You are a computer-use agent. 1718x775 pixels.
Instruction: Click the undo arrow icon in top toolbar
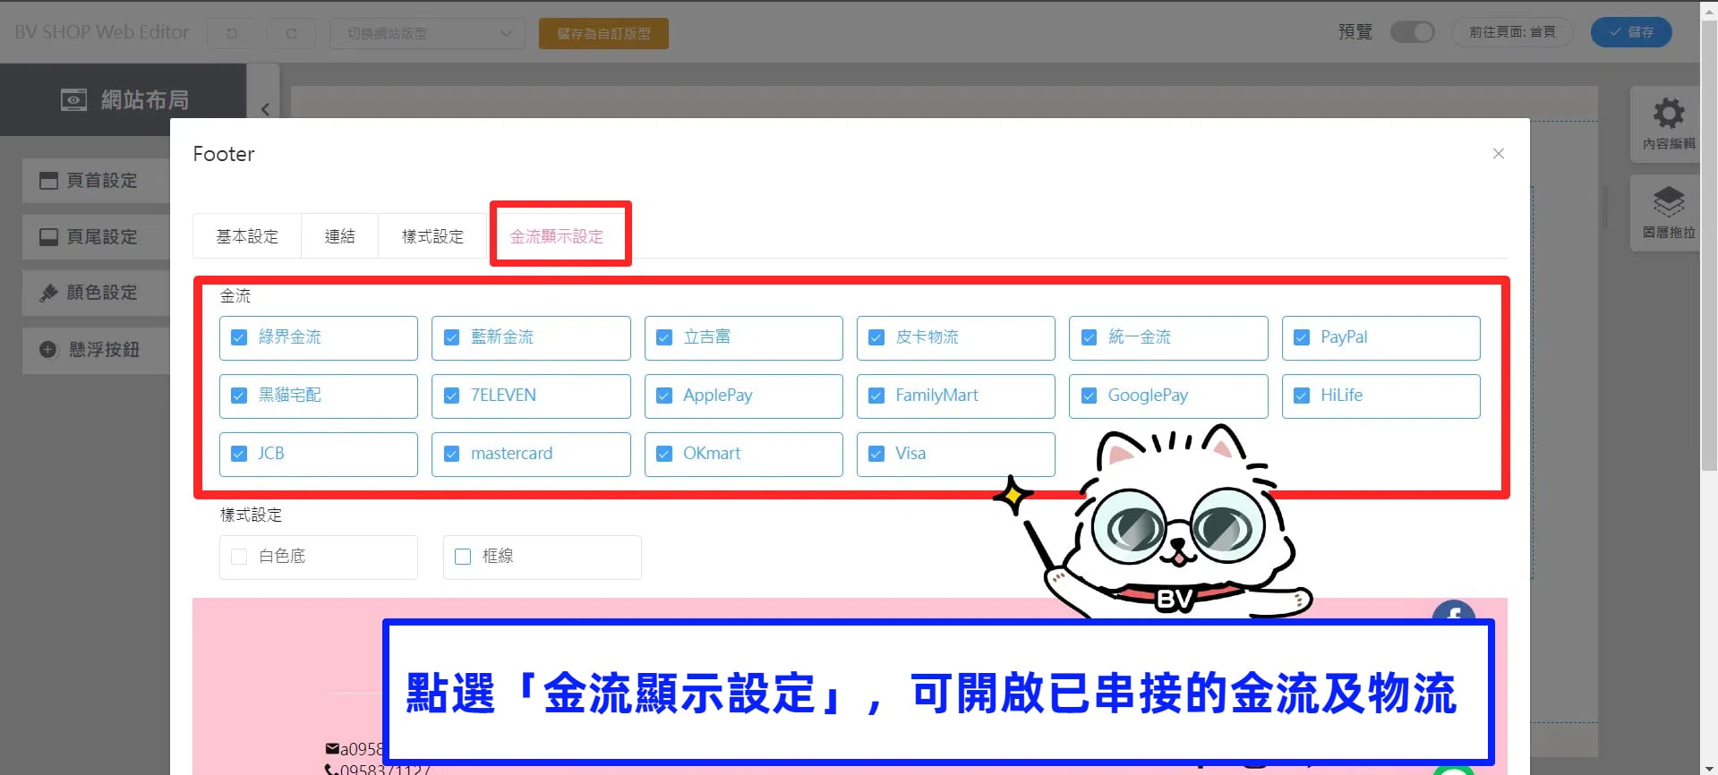point(232,33)
